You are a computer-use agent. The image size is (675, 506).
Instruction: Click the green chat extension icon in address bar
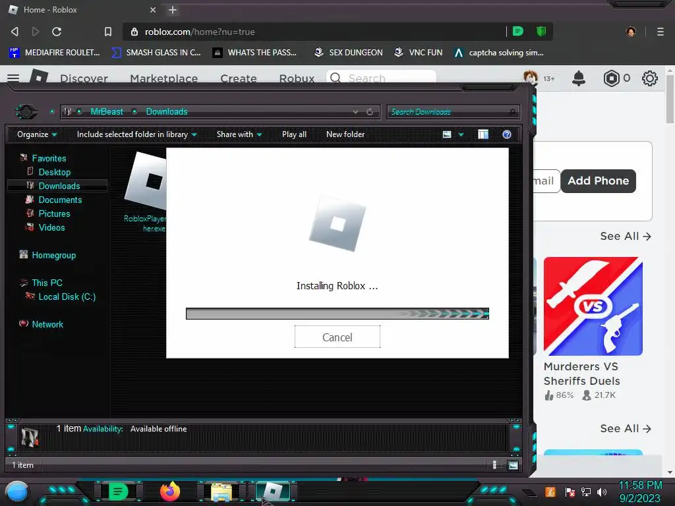518,31
